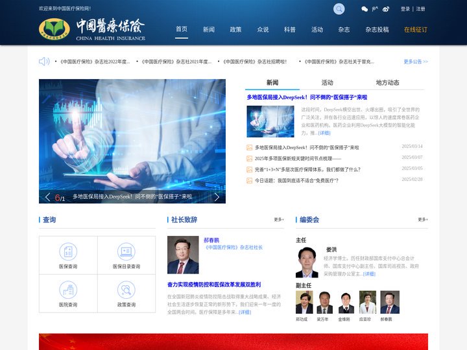Click 梁万年 deputy director photo
Image resolution: width=467 pixels, height=350 pixels.
point(325,303)
